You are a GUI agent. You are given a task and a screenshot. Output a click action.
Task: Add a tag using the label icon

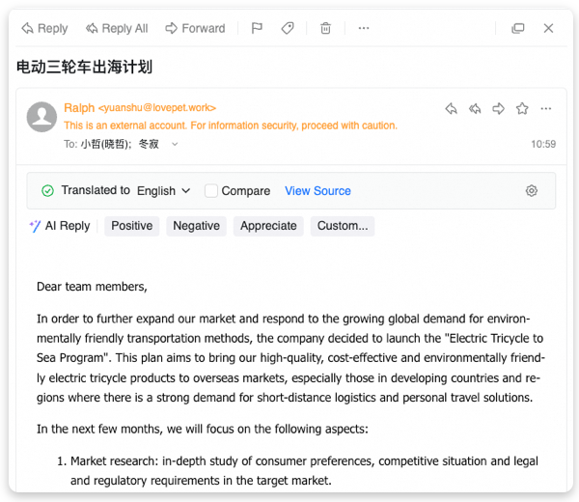click(288, 28)
